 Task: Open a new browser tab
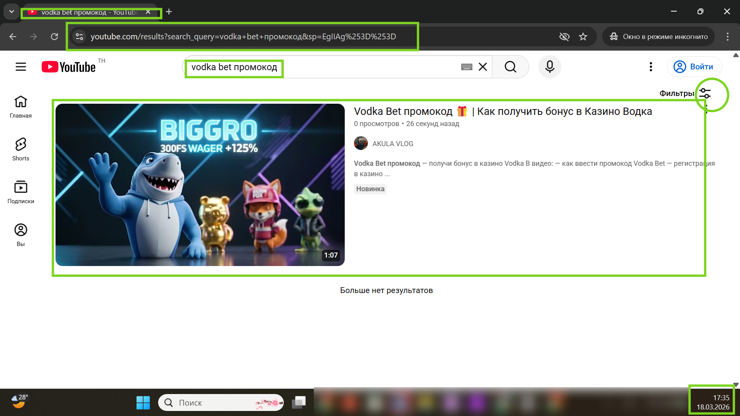tap(169, 12)
